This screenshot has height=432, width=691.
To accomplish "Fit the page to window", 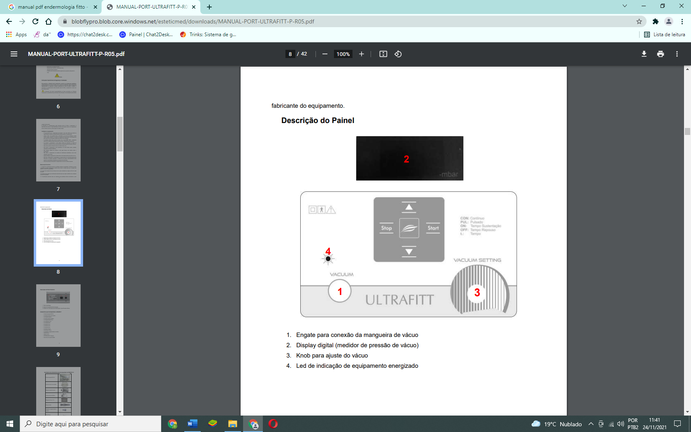I will tap(383, 54).
